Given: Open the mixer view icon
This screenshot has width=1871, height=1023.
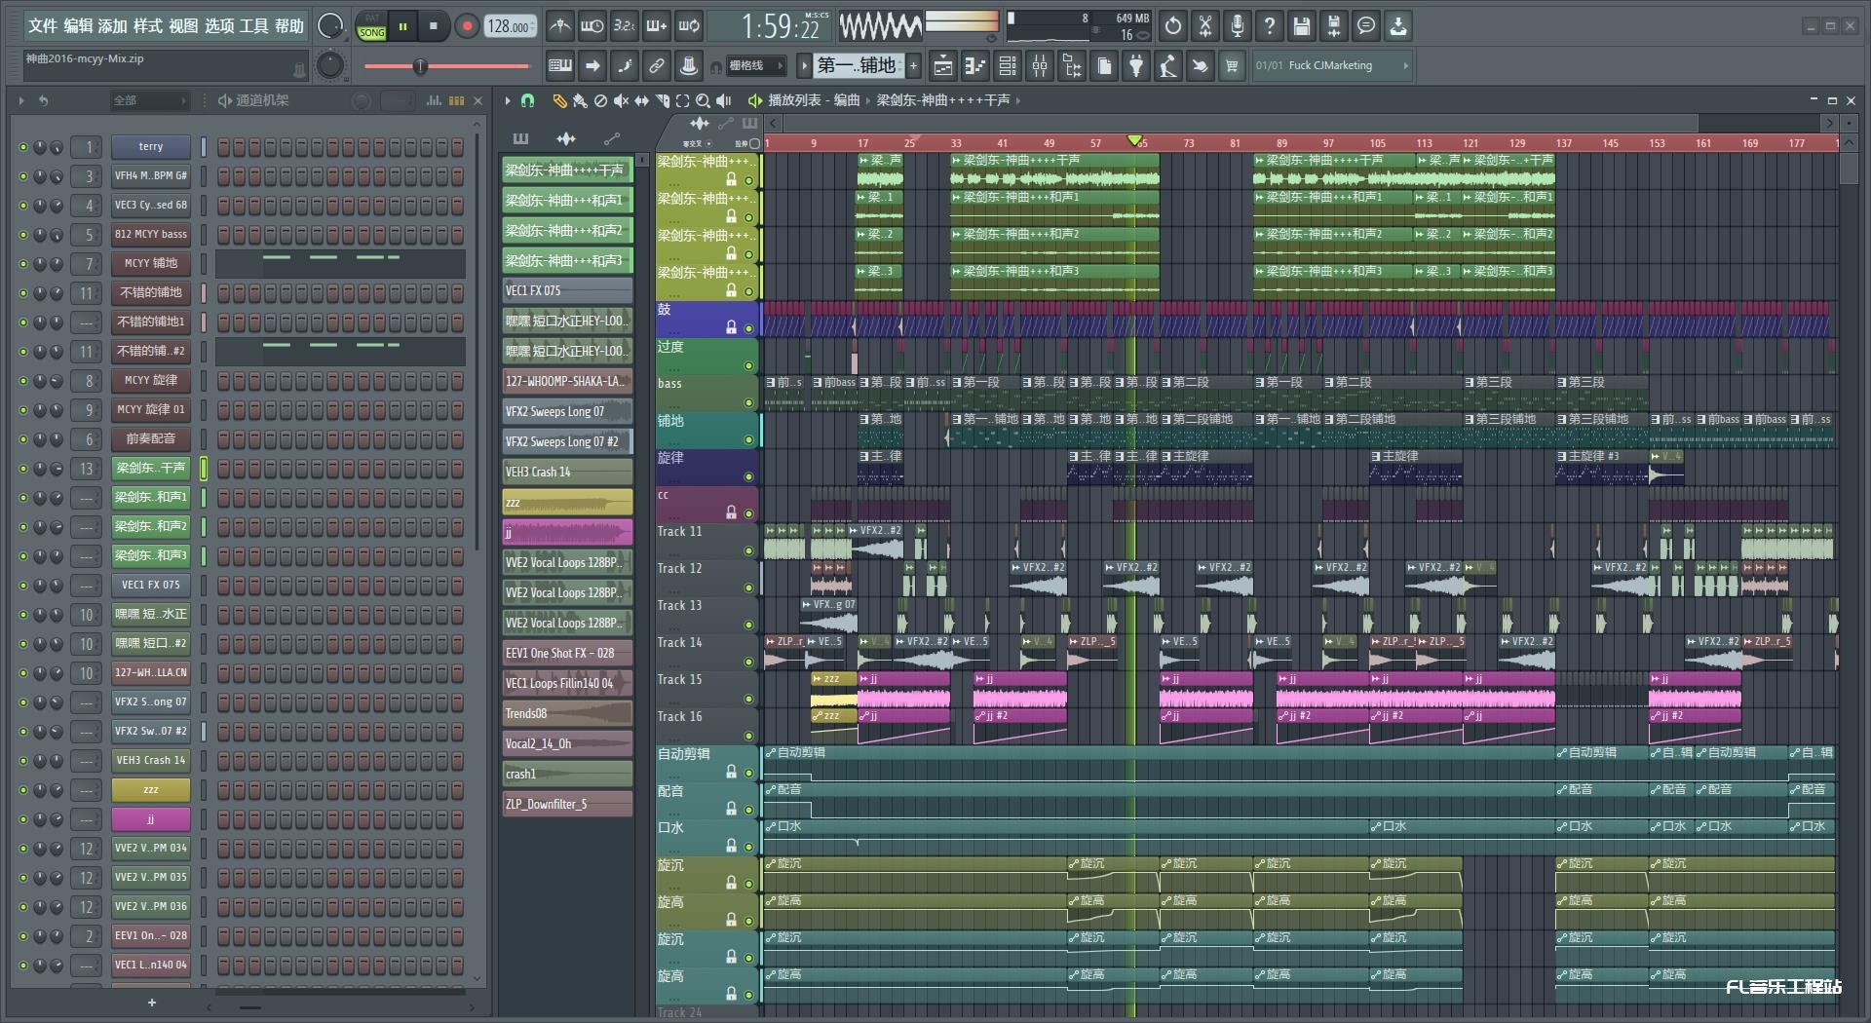Looking at the screenshot, I should (1040, 66).
